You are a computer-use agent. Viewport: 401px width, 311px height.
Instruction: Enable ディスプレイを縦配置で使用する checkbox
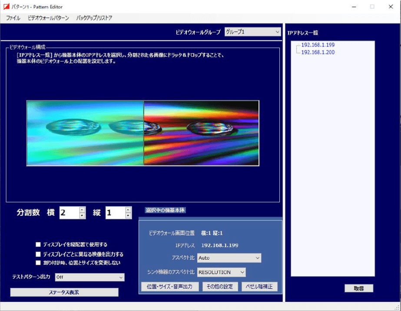coord(39,245)
